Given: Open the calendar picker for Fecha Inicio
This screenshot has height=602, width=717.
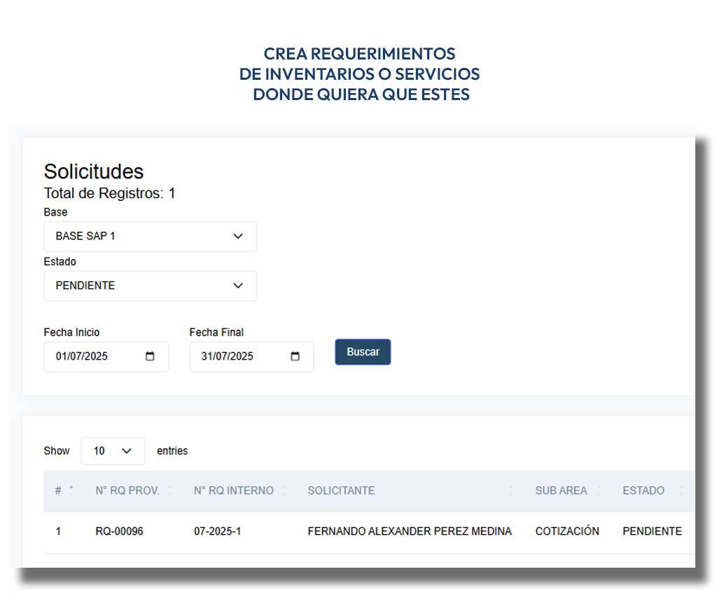Looking at the screenshot, I should [150, 356].
